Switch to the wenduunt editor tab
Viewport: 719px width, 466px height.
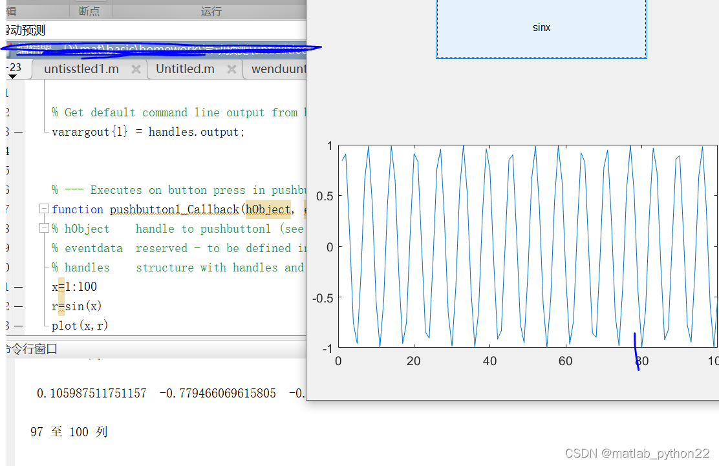[x=278, y=69]
